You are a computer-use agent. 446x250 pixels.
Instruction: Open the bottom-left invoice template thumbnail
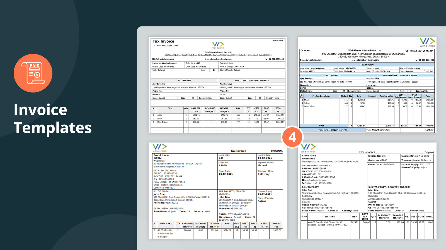click(x=218, y=191)
